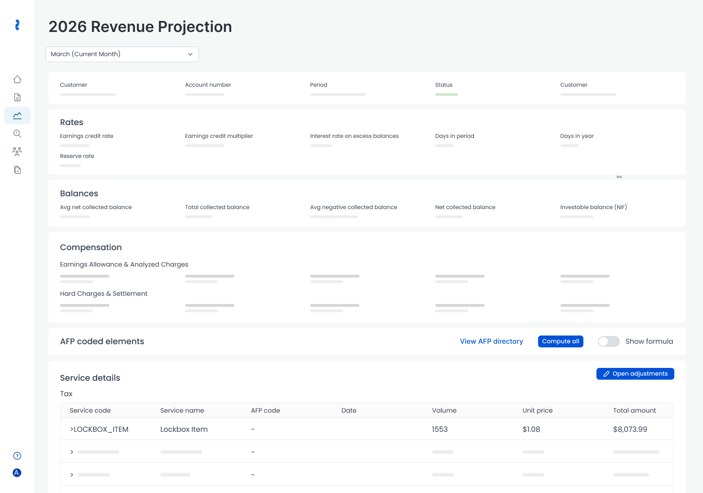Click the View AFP directory link
The width and height of the screenshot is (703, 493).
[491, 341]
